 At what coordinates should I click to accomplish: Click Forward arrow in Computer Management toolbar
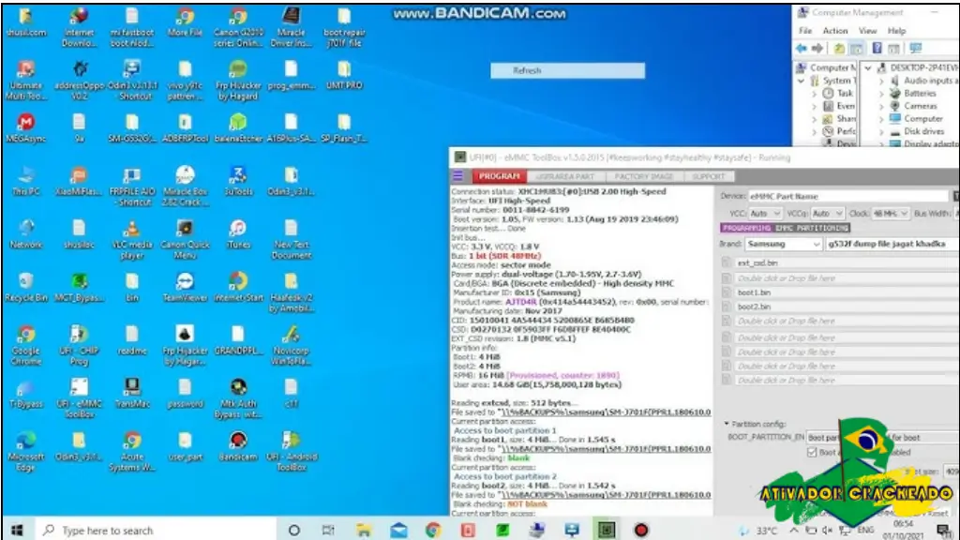(817, 49)
